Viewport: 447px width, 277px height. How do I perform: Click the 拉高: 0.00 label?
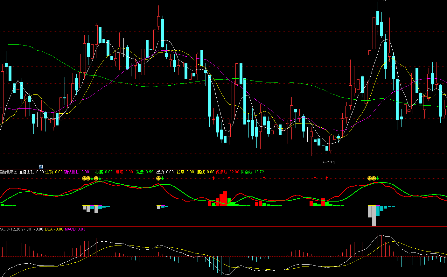click(185, 172)
